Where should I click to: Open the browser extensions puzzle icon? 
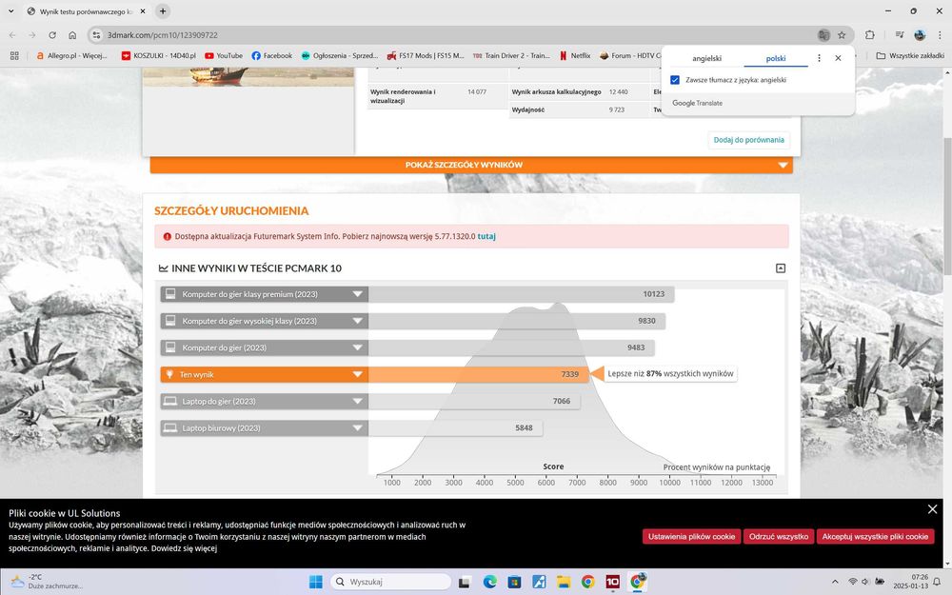coord(870,35)
